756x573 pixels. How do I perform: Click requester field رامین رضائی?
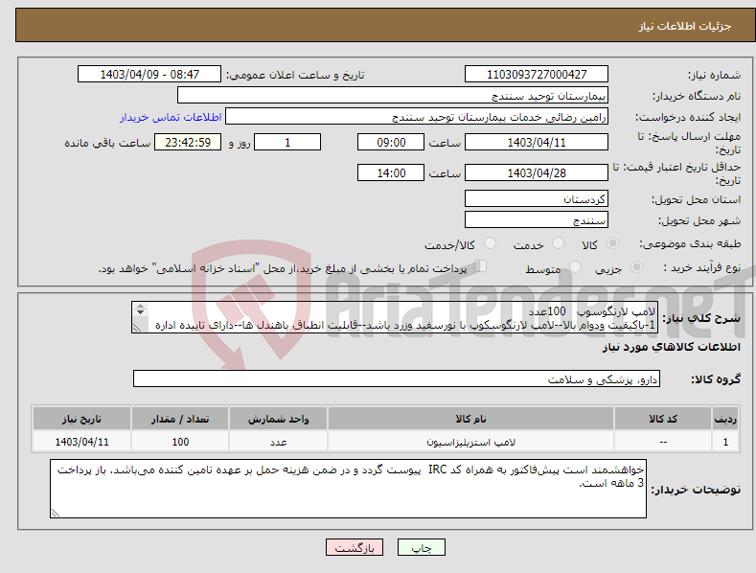pyautogui.click(x=417, y=117)
